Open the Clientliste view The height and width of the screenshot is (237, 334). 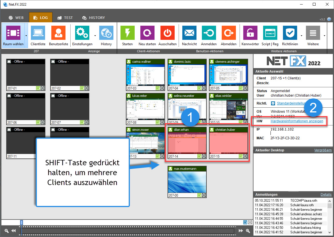pyautogui.click(x=38, y=35)
